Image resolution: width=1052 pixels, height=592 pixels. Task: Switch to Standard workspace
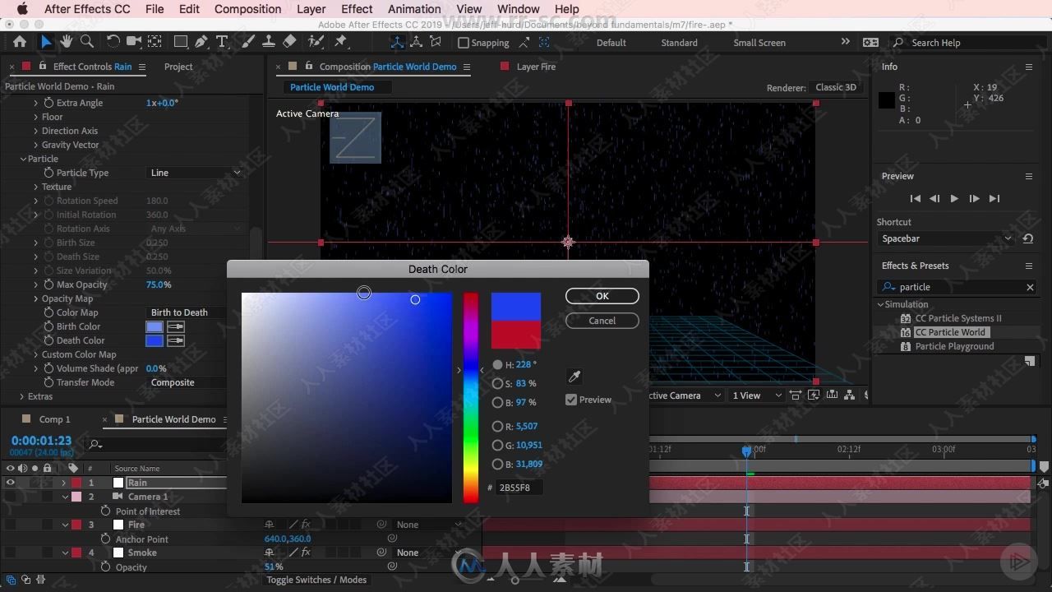point(680,43)
